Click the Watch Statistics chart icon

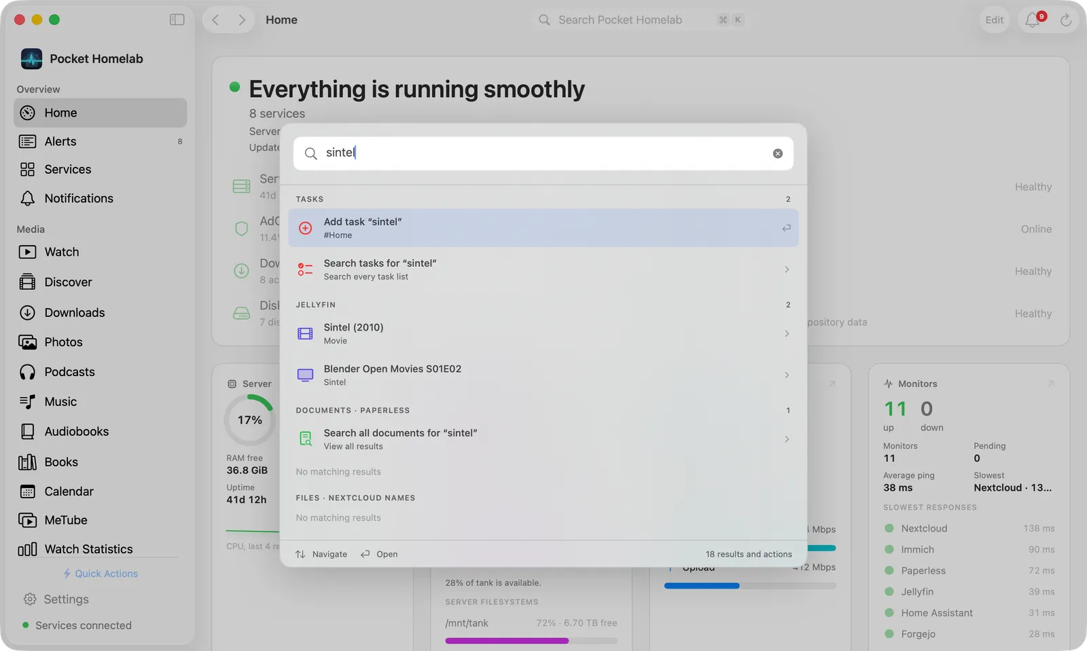tap(27, 549)
